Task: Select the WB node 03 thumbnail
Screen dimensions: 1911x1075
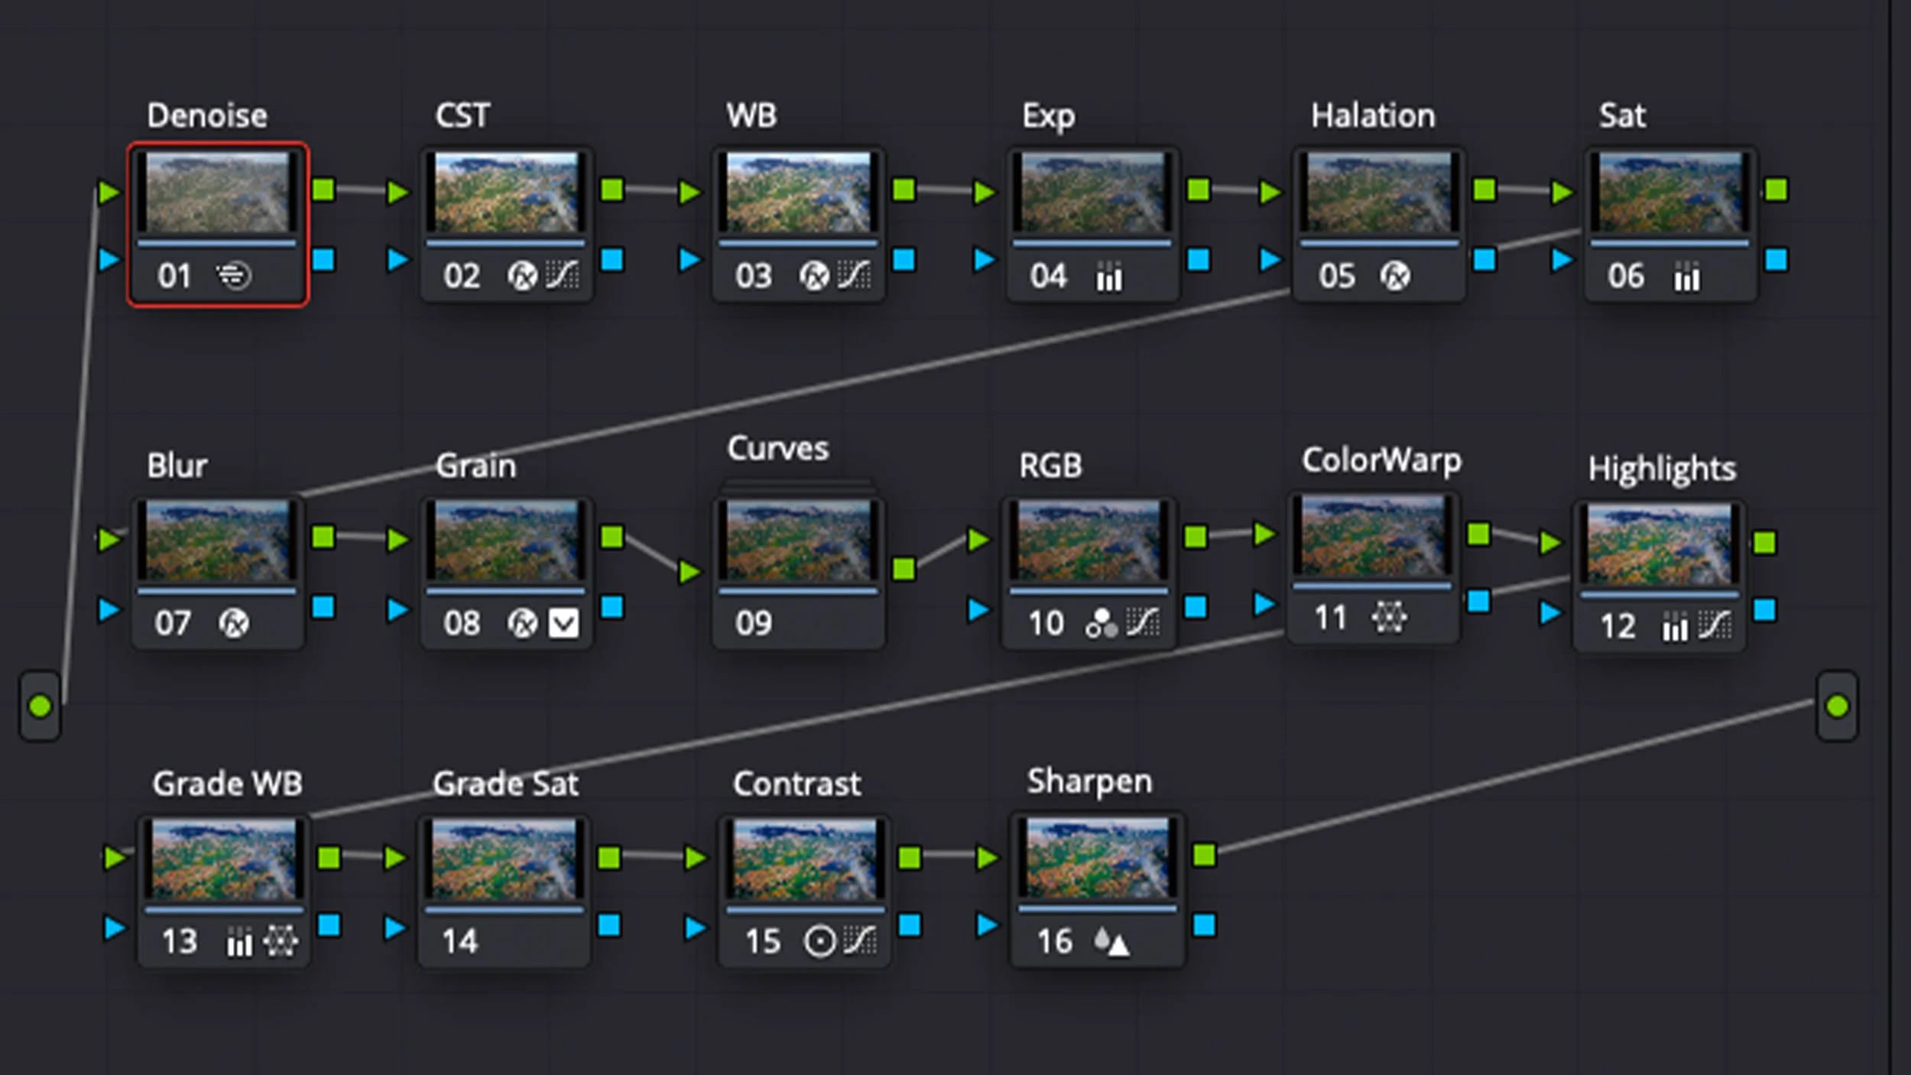Action: click(x=798, y=192)
